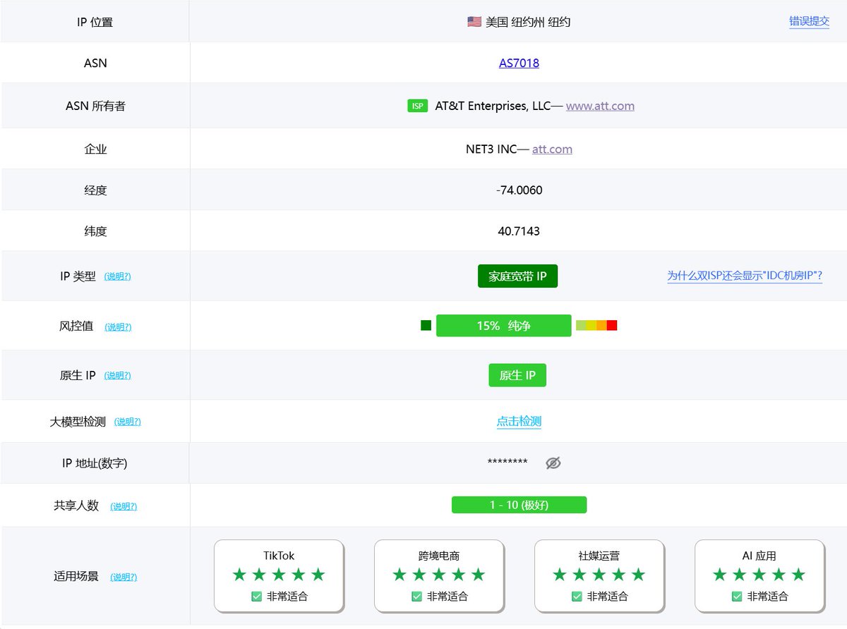Select the 跨境电商 card title
Image resolution: width=847 pixels, height=629 pixels.
[x=439, y=556]
